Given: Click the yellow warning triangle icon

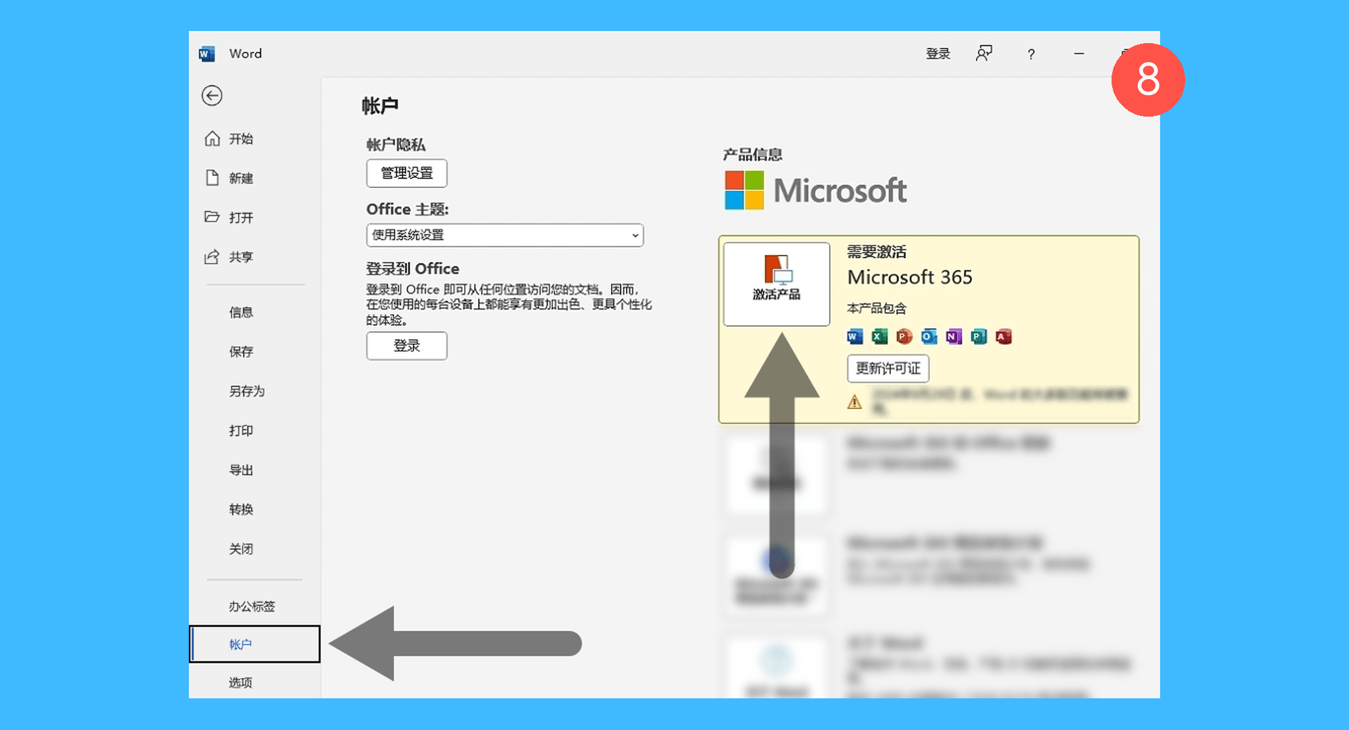Looking at the screenshot, I should 855,402.
